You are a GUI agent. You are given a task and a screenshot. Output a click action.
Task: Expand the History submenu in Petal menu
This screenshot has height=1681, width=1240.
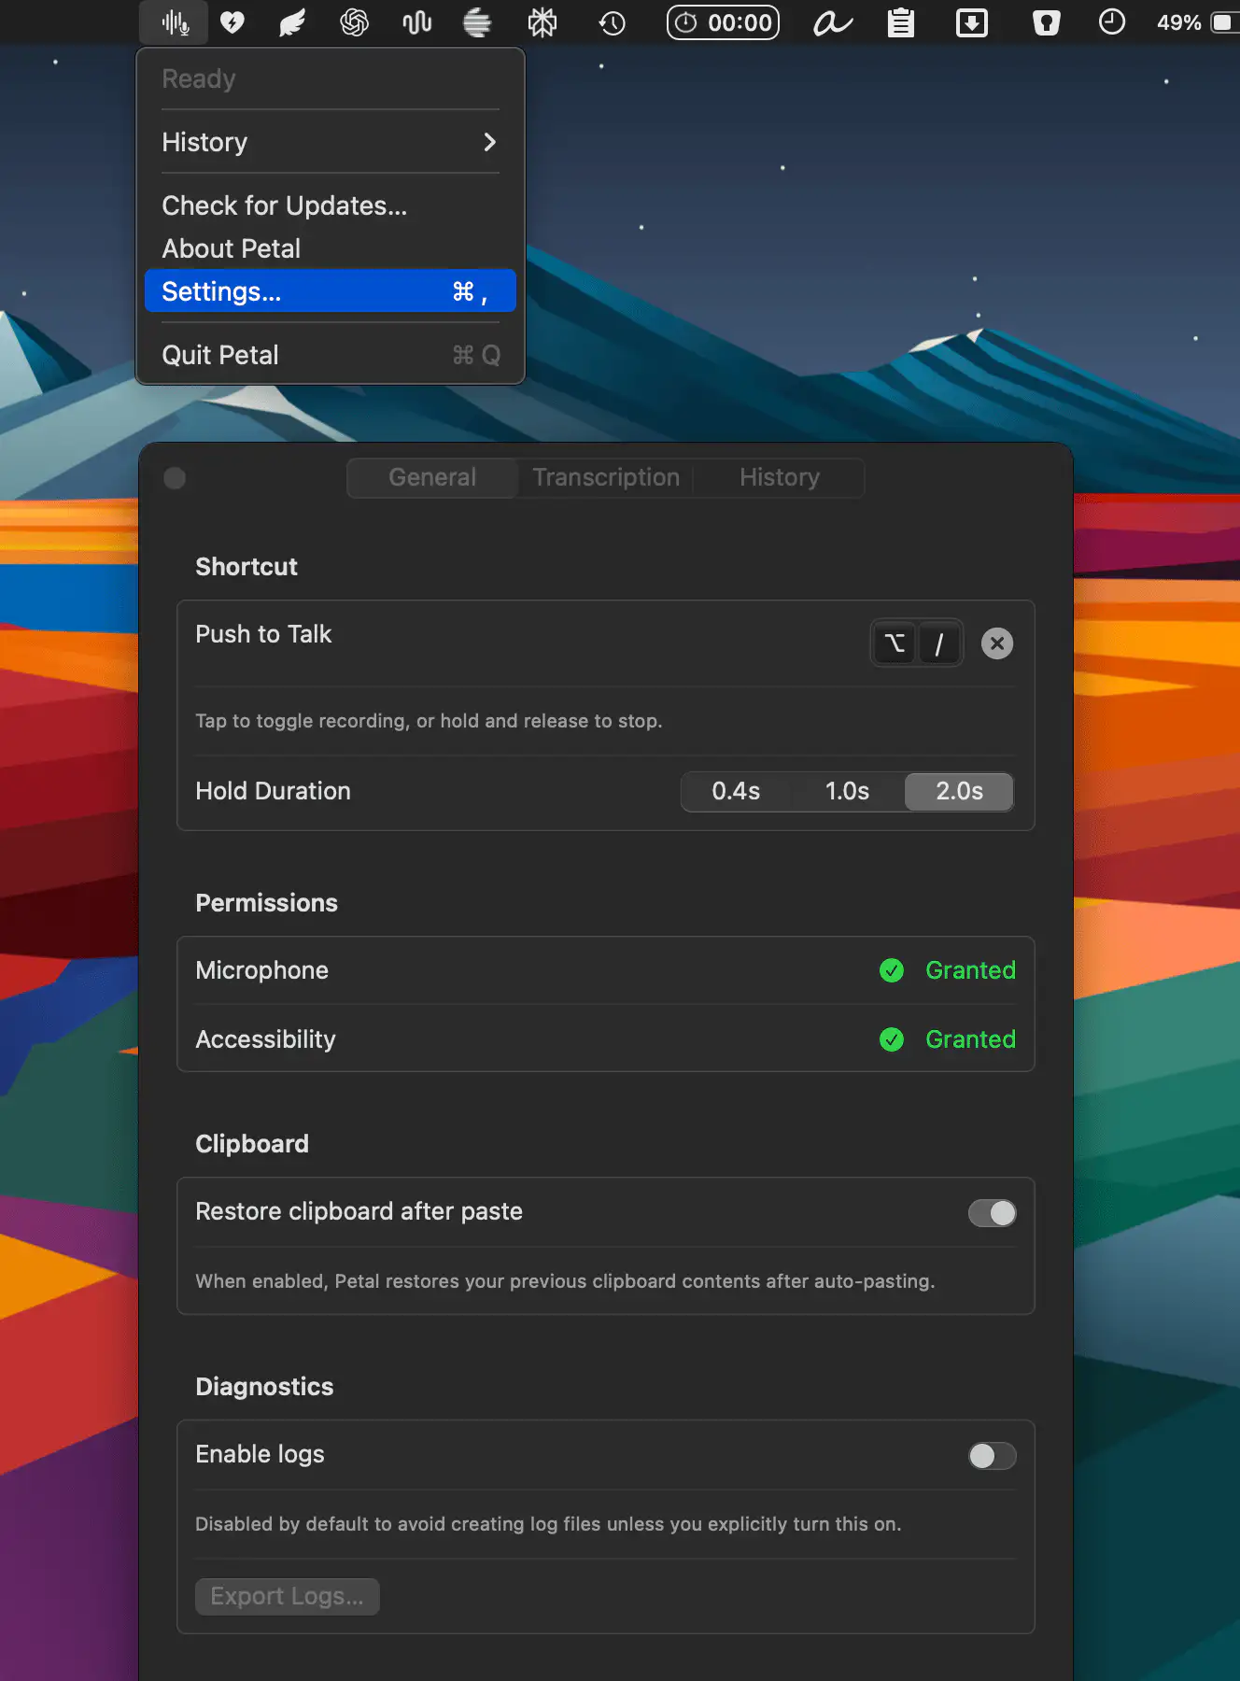(x=331, y=142)
